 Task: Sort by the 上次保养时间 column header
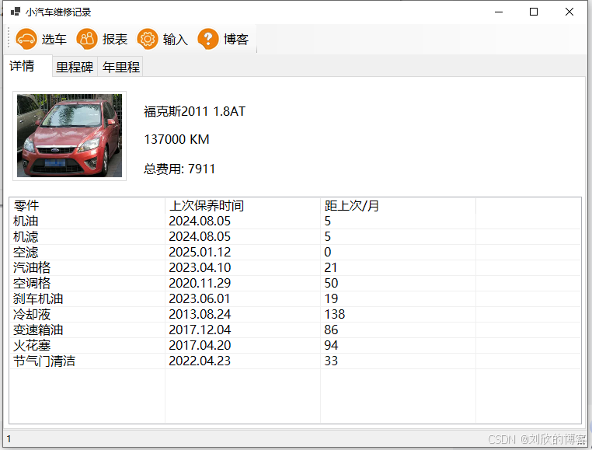242,205
